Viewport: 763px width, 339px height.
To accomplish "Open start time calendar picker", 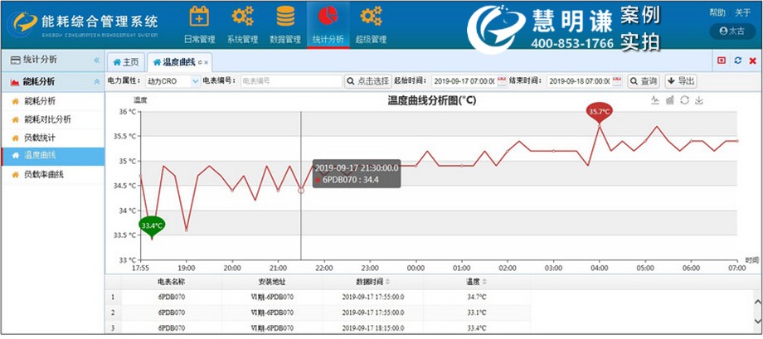I will click(501, 81).
